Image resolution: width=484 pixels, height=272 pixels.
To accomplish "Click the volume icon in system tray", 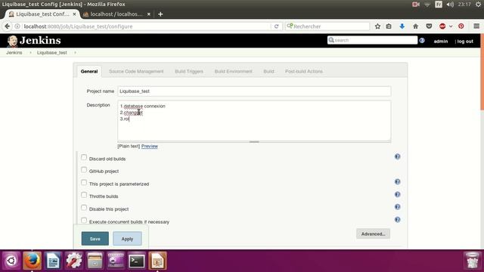I will pos(450,5).
